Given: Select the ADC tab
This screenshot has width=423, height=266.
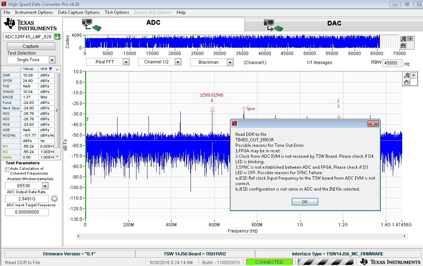Looking at the screenshot, I should (x=154, y=24).
